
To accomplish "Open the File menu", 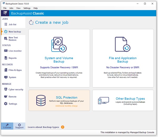I will coord(5,8).
